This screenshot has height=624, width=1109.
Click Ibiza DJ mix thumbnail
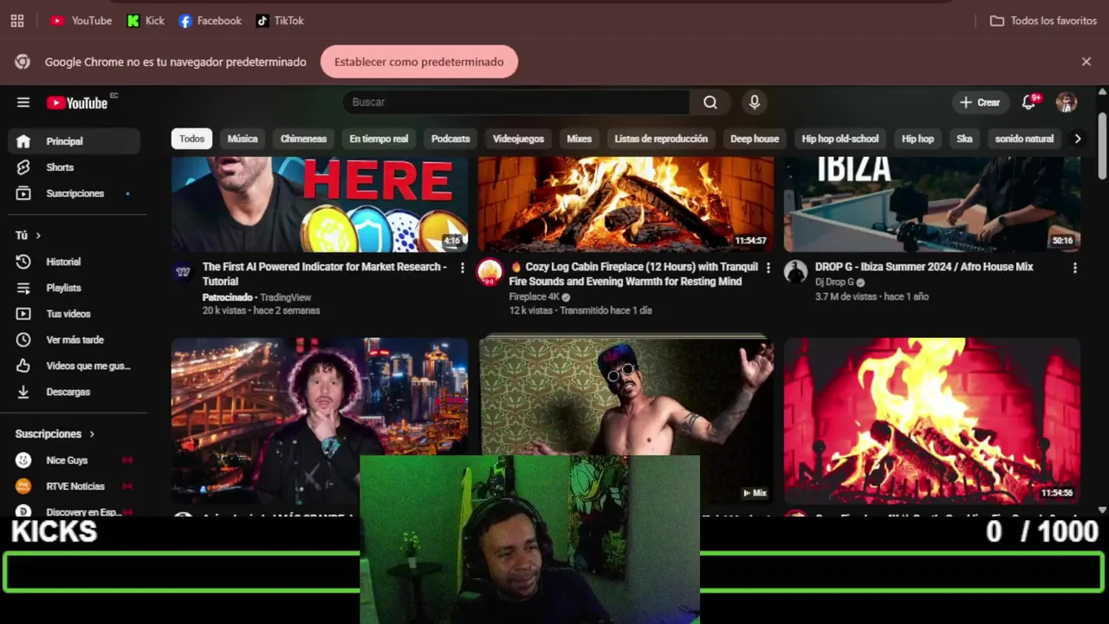click(932, 205)
